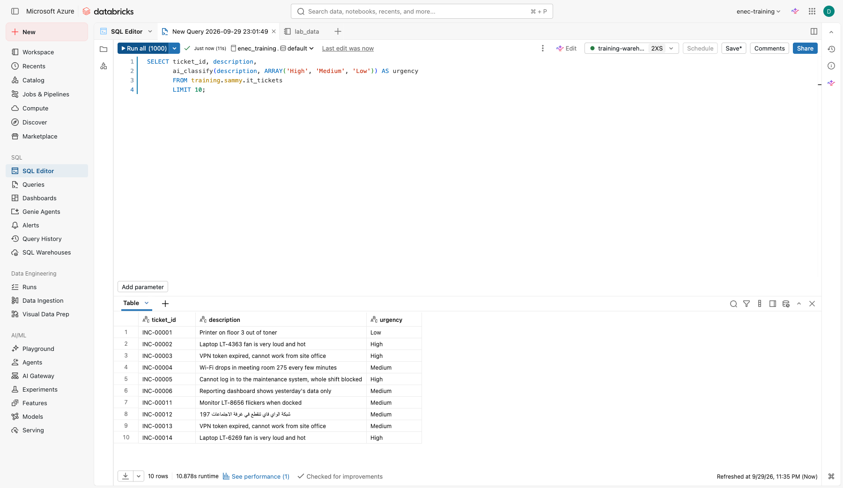This screenshot has height=488, width=843.
Task: Switch to the lab_data tab
Action: click(302, 31)
